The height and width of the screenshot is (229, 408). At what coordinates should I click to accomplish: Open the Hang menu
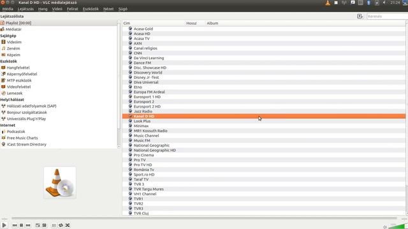43,9
